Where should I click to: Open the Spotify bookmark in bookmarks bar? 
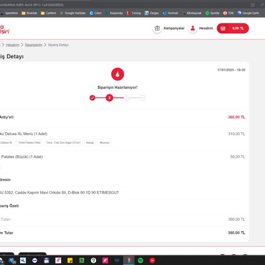coord(212,13)
